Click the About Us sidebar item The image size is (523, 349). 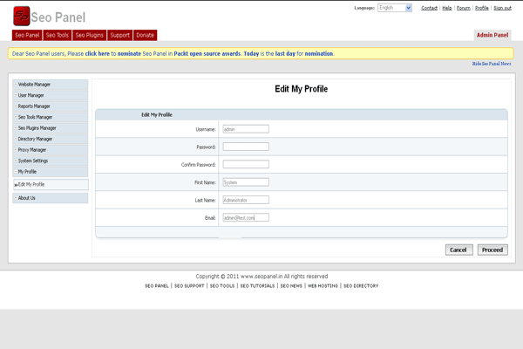[x=27, y=198]
